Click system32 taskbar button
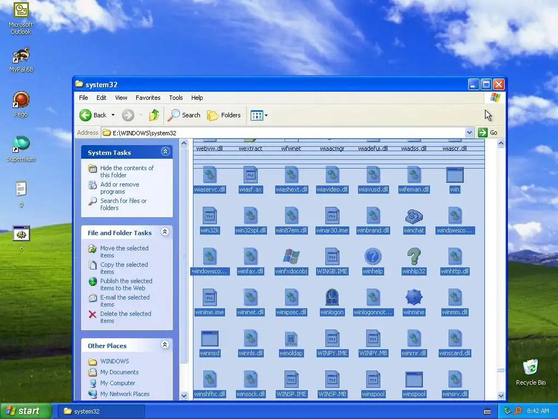 (x=101, y=411)
